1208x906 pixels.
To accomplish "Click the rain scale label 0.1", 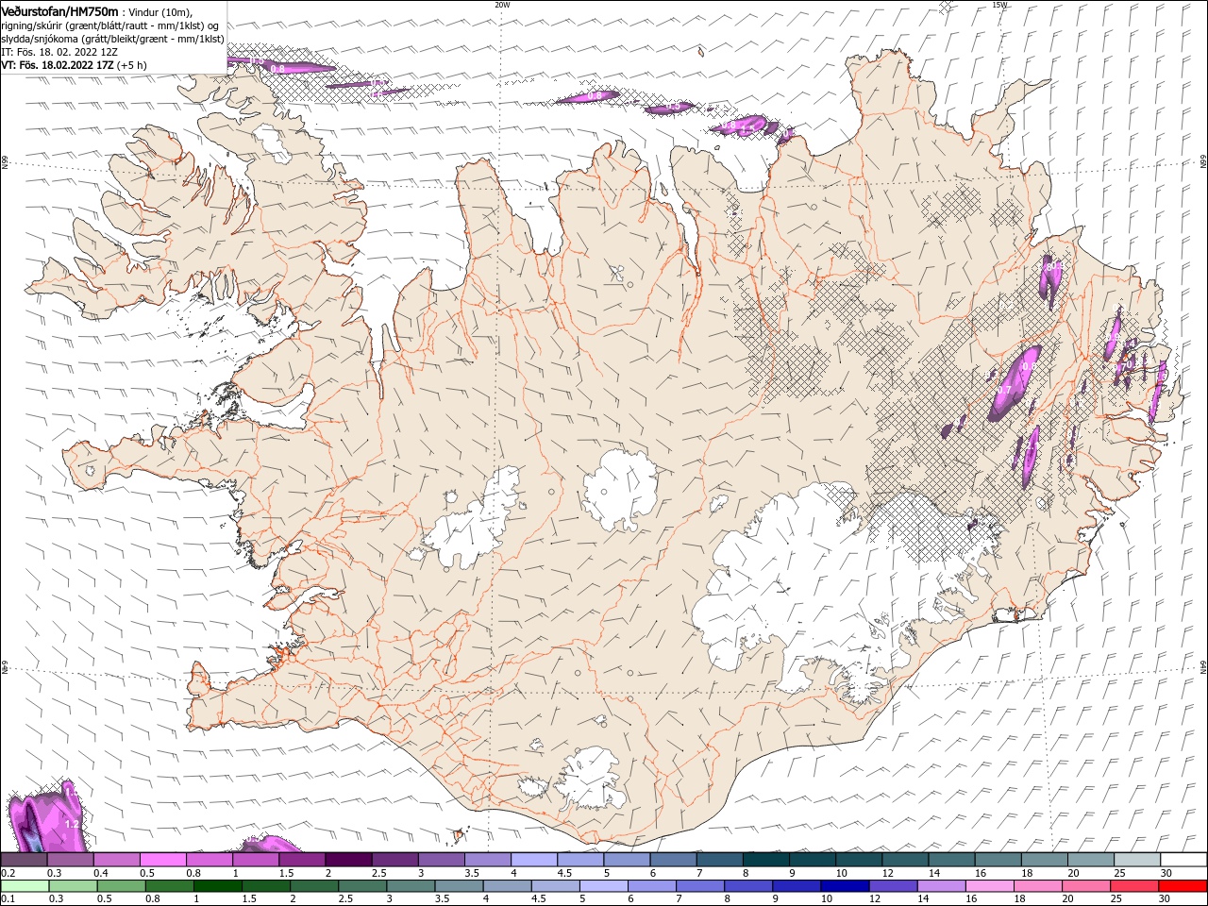I will click(x=7, y=898).
